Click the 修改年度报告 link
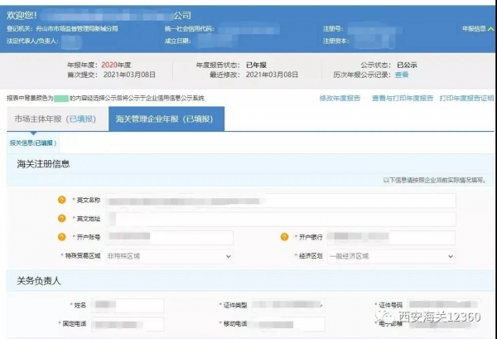497x339 pixels. point(340,98)
